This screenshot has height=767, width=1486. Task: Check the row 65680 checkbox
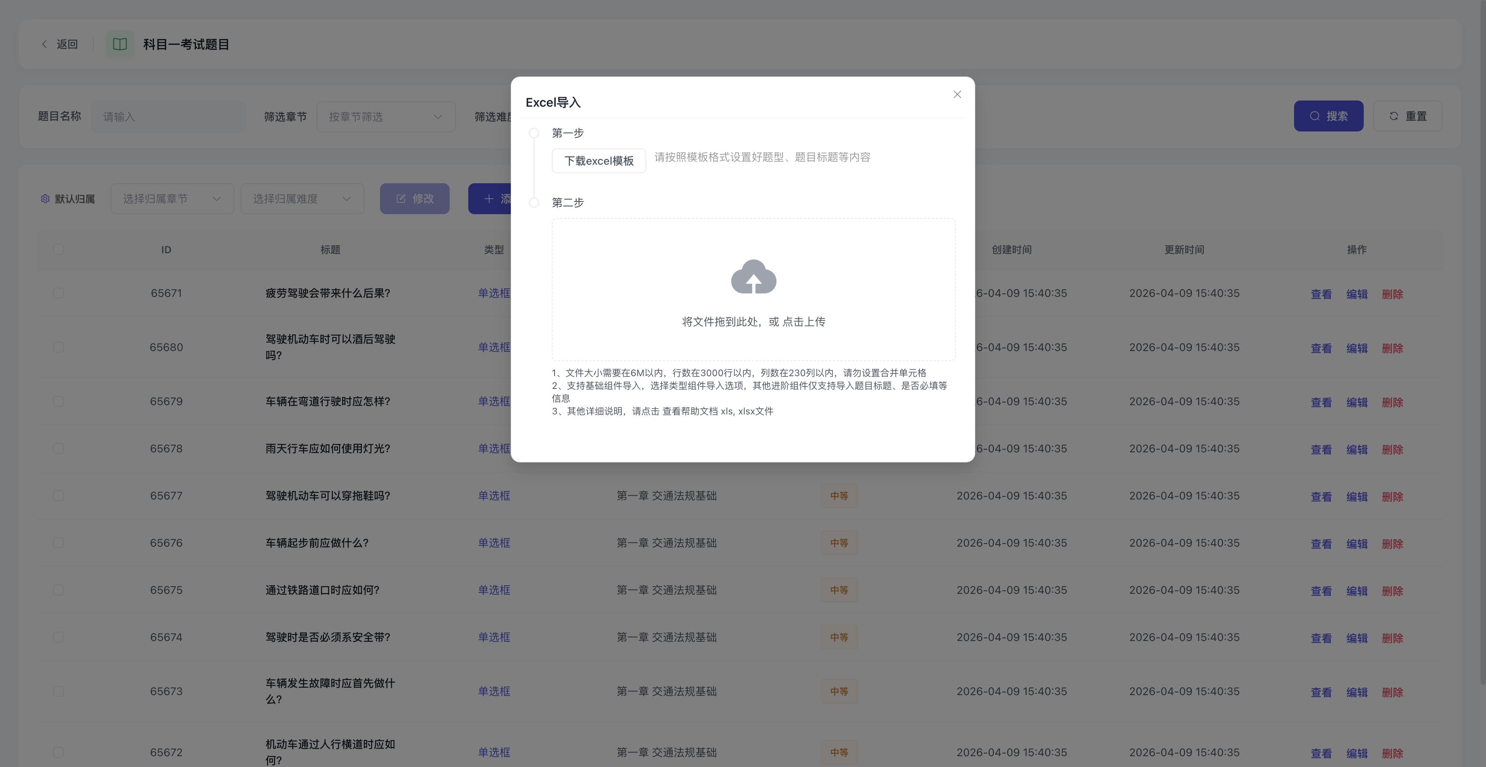pyautogui.click(x=58, y=348)
